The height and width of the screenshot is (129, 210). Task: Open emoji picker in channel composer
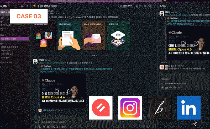(44, 127)
